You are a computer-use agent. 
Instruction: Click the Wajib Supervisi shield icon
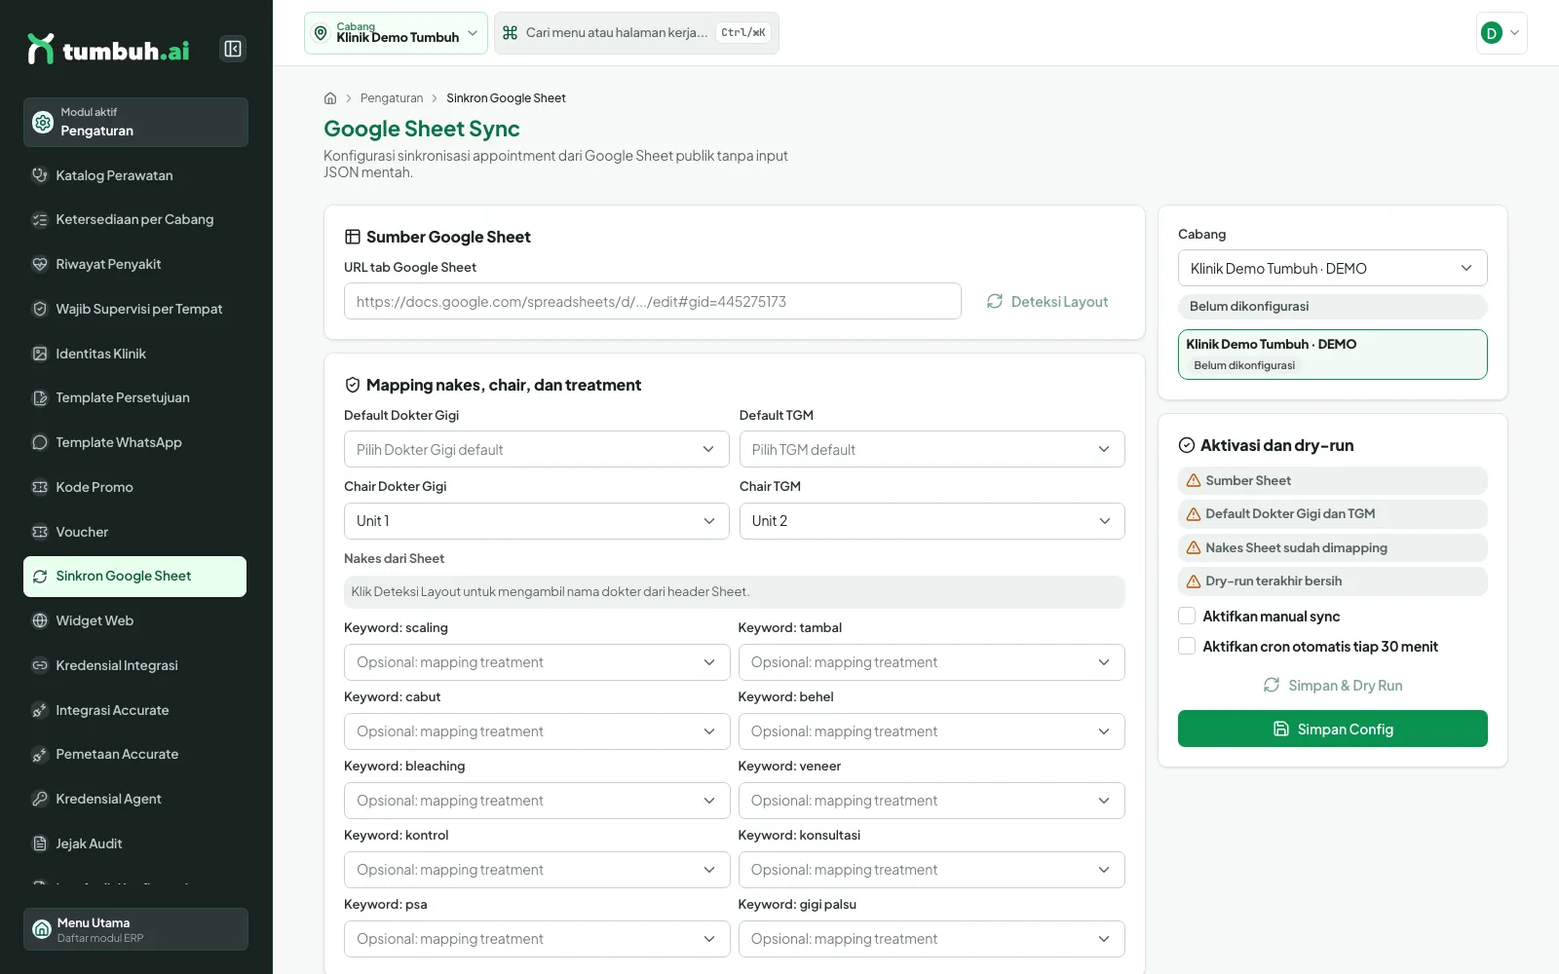pos(40,309)
